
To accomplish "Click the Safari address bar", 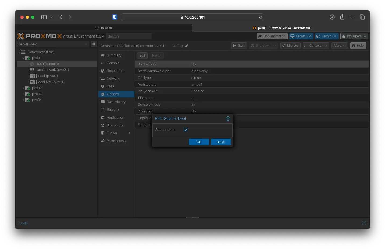I will (192, 17).
